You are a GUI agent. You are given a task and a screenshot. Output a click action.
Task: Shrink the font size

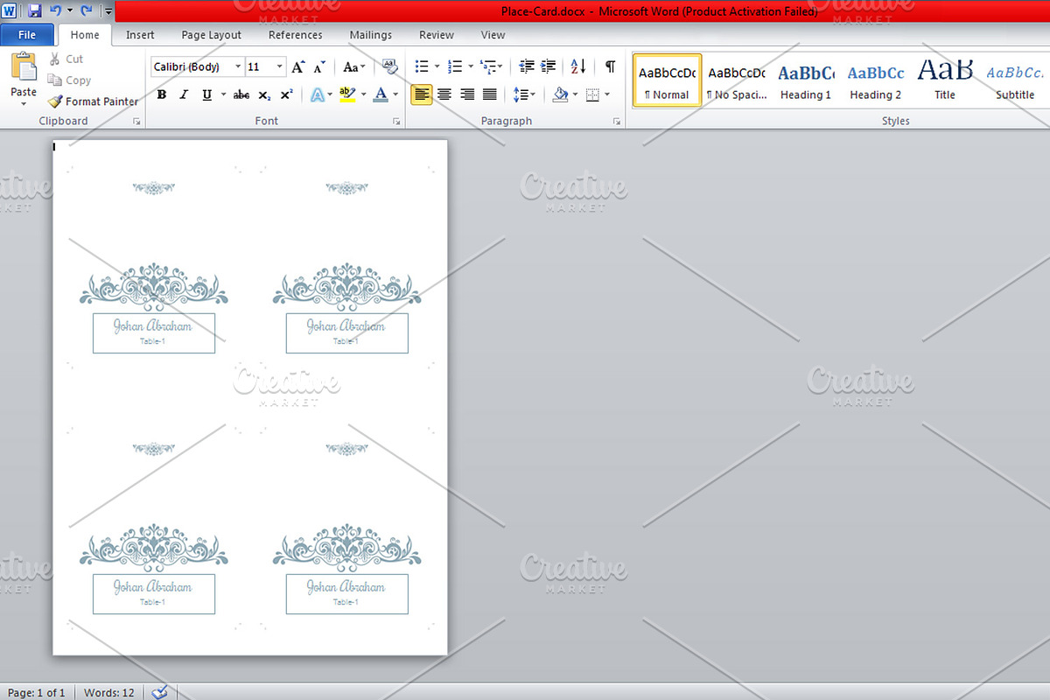pyautogui.click(x=319, y=66)
